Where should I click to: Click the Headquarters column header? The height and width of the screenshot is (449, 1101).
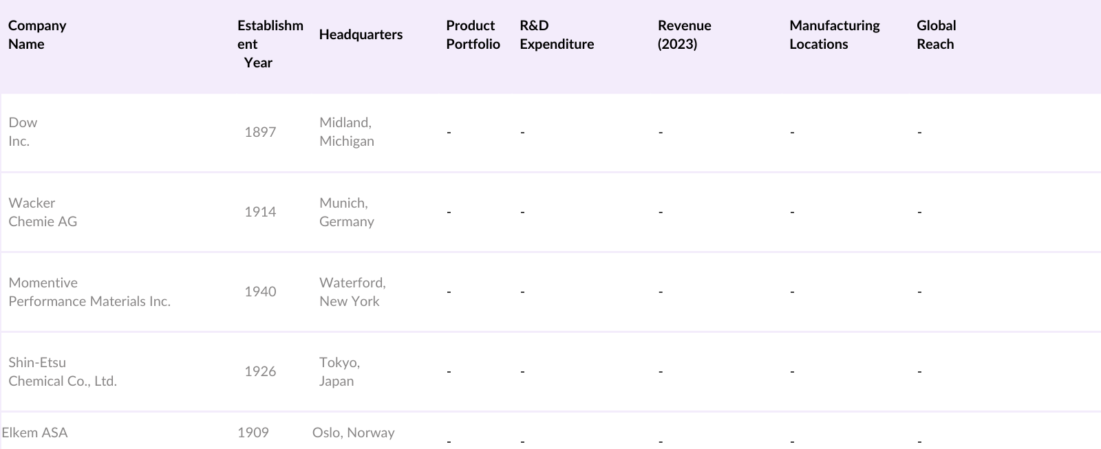pyautogui.click(x=361, y=34)
